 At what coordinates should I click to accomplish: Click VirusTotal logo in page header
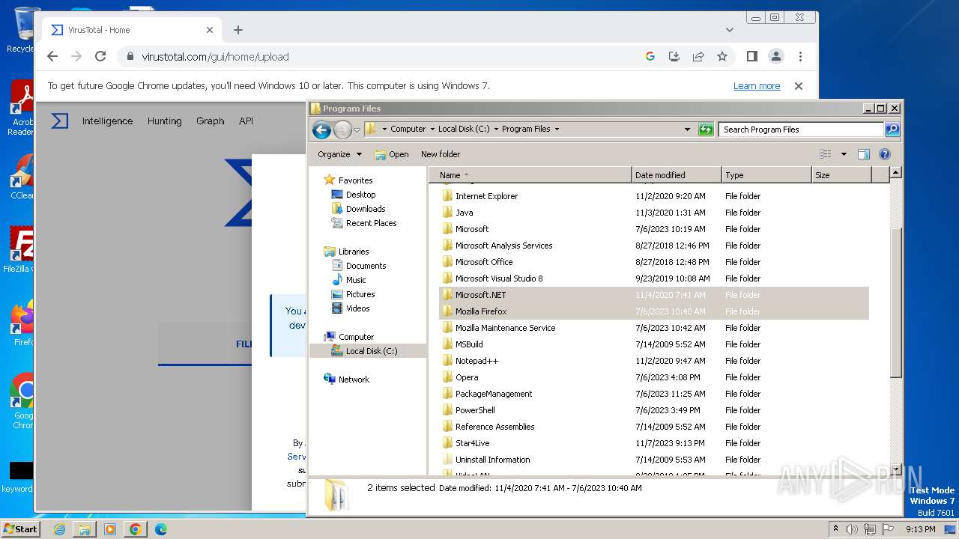(60, 121)
